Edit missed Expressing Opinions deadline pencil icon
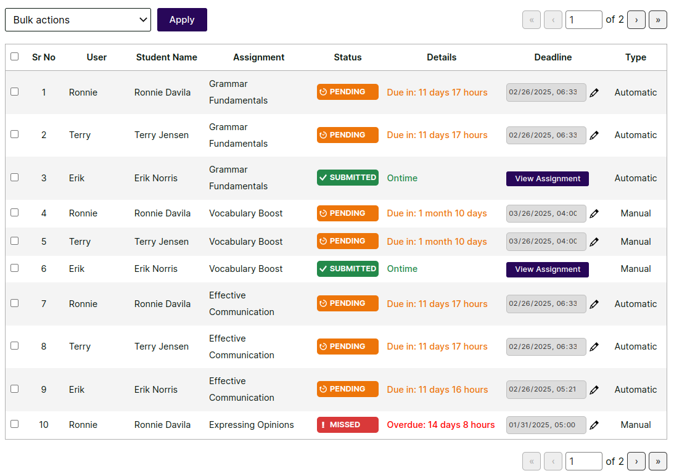674x476 pixels. [594, 425]
